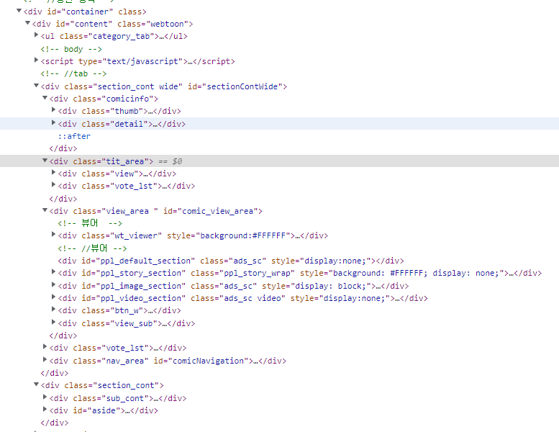Select the <!-- //tab --> comment line

click(73, 74)
